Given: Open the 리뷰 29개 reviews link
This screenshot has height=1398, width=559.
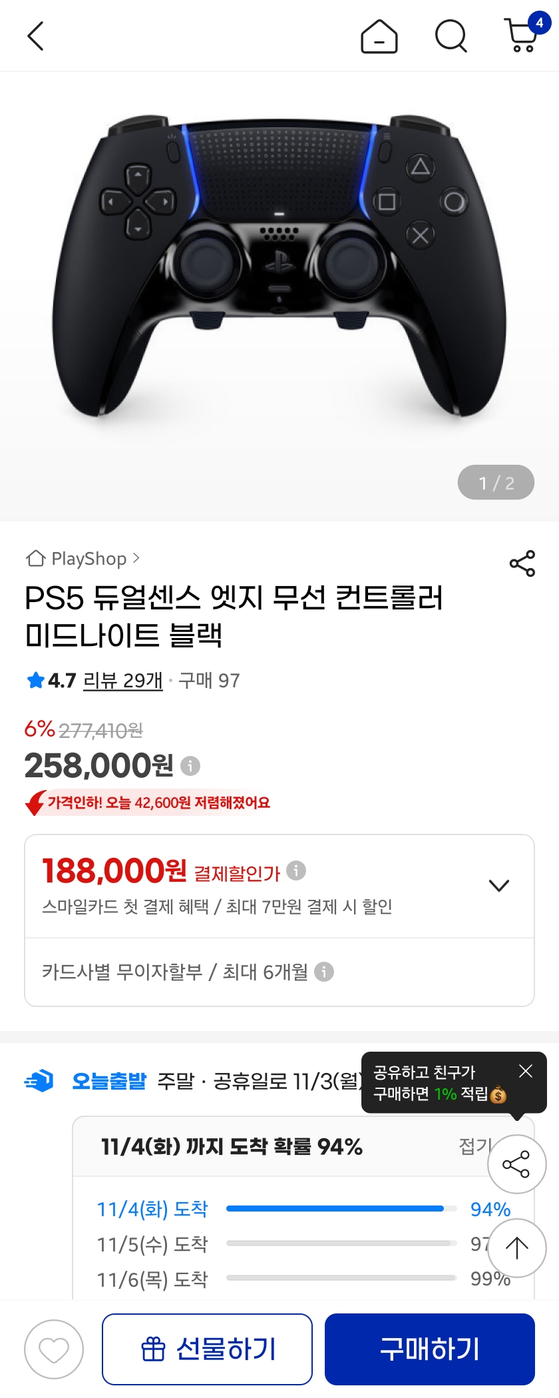Looking at the screenshot, I should pyautogui.click(x=122, y=681).
